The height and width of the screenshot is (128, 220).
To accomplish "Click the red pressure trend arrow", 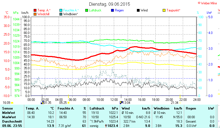I will pos(106,126).
